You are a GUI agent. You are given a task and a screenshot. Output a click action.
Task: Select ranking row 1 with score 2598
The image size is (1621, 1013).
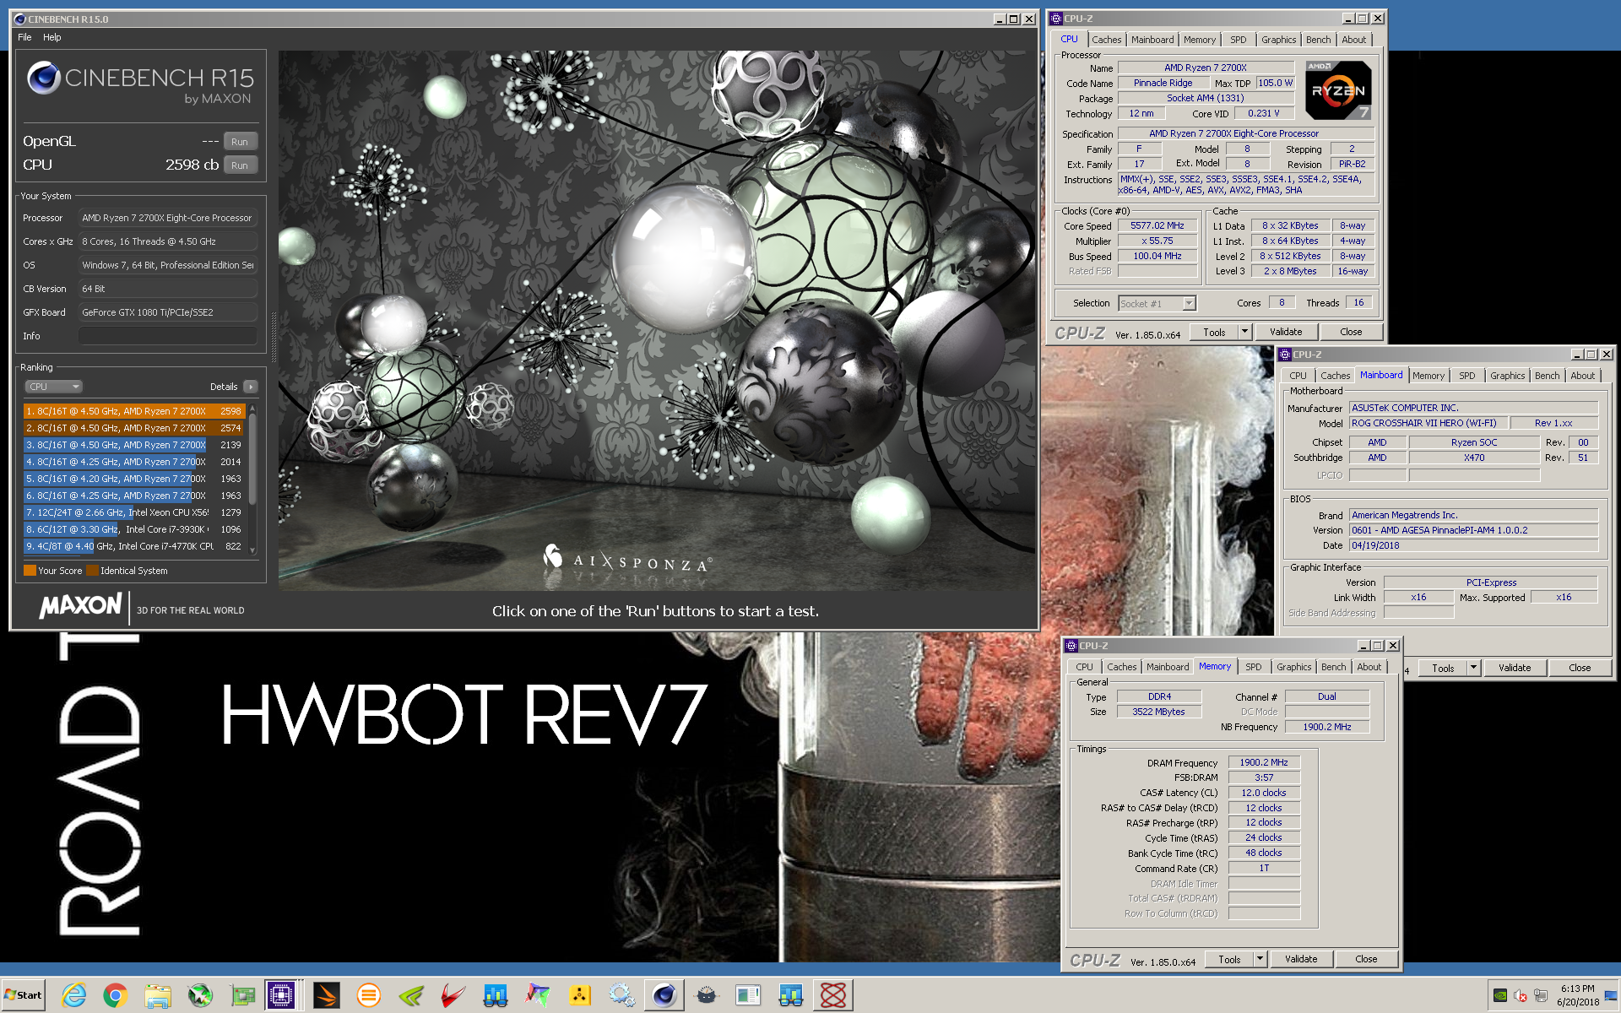133,411
